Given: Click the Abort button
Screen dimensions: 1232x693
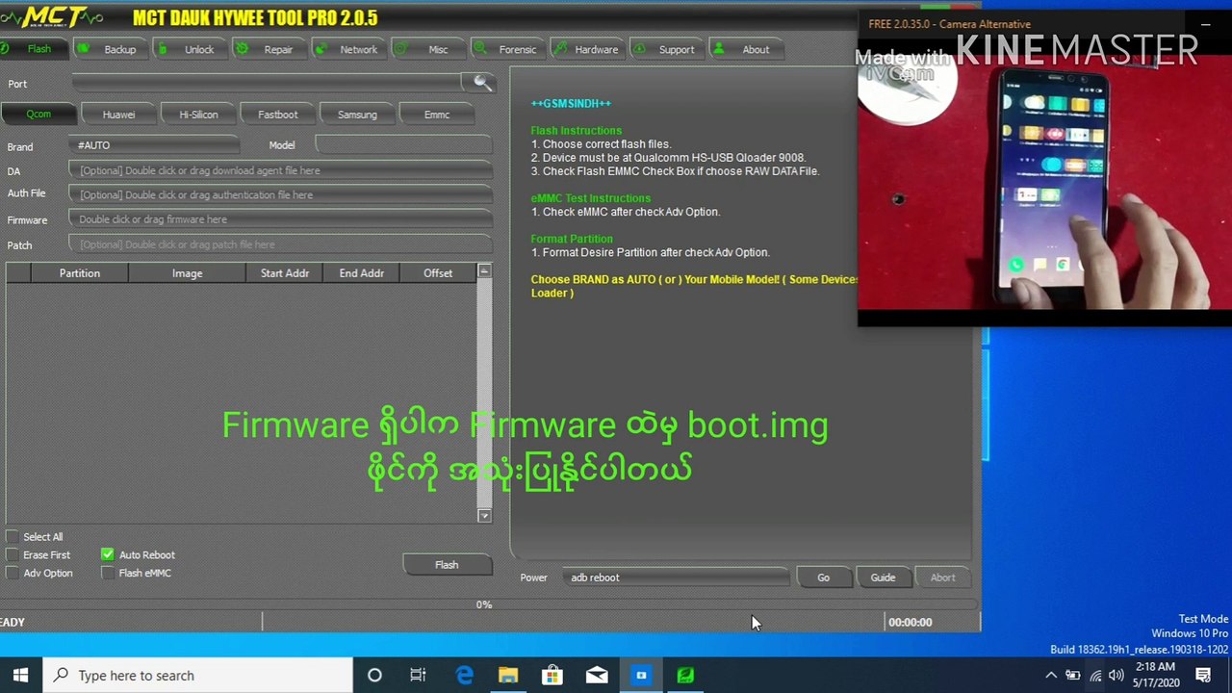Looking at the screenshot, I should [x=942, y=577].
